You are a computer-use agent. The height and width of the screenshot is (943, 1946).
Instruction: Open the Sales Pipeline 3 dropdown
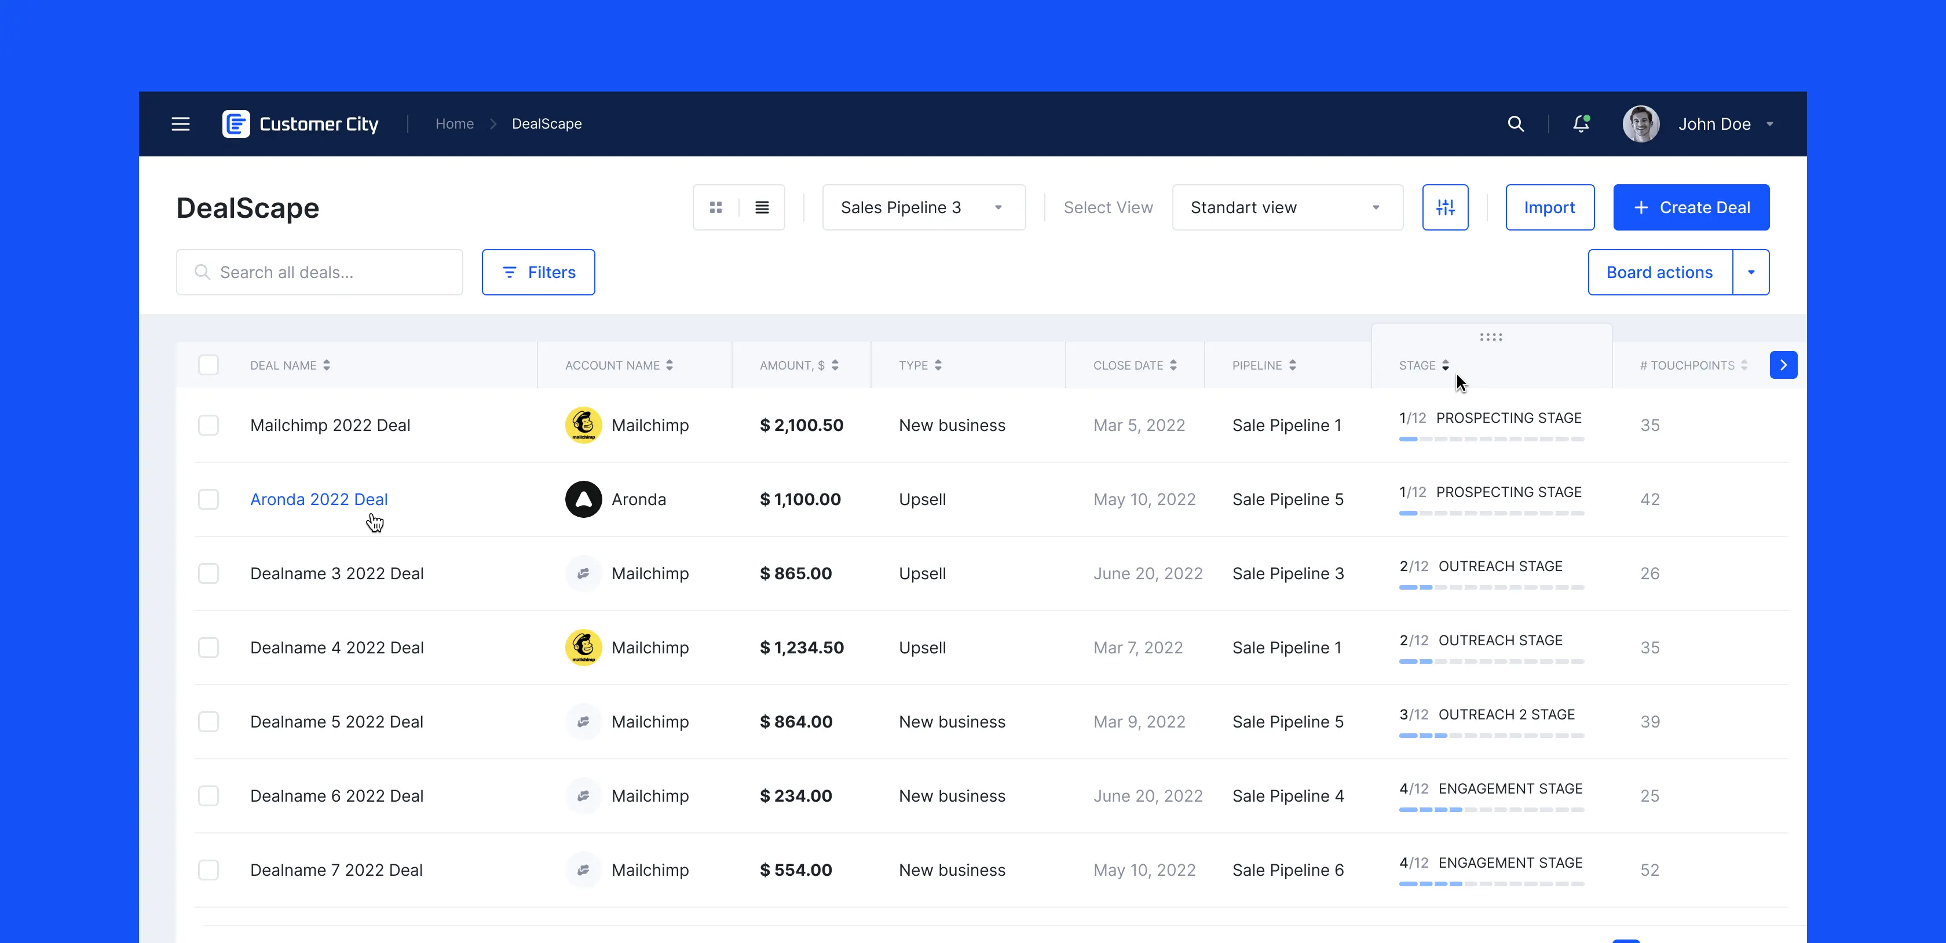pyautogui.click(x=923, y=207)
